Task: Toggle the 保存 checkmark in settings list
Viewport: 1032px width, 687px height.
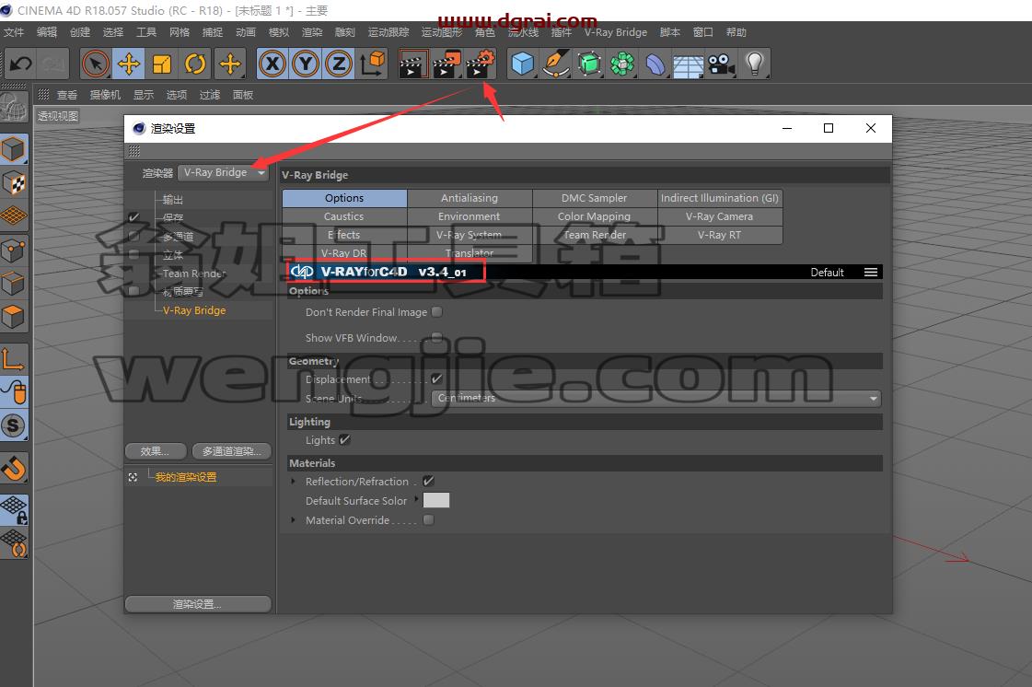Action: pyautogui.click(x=134, y=216)
